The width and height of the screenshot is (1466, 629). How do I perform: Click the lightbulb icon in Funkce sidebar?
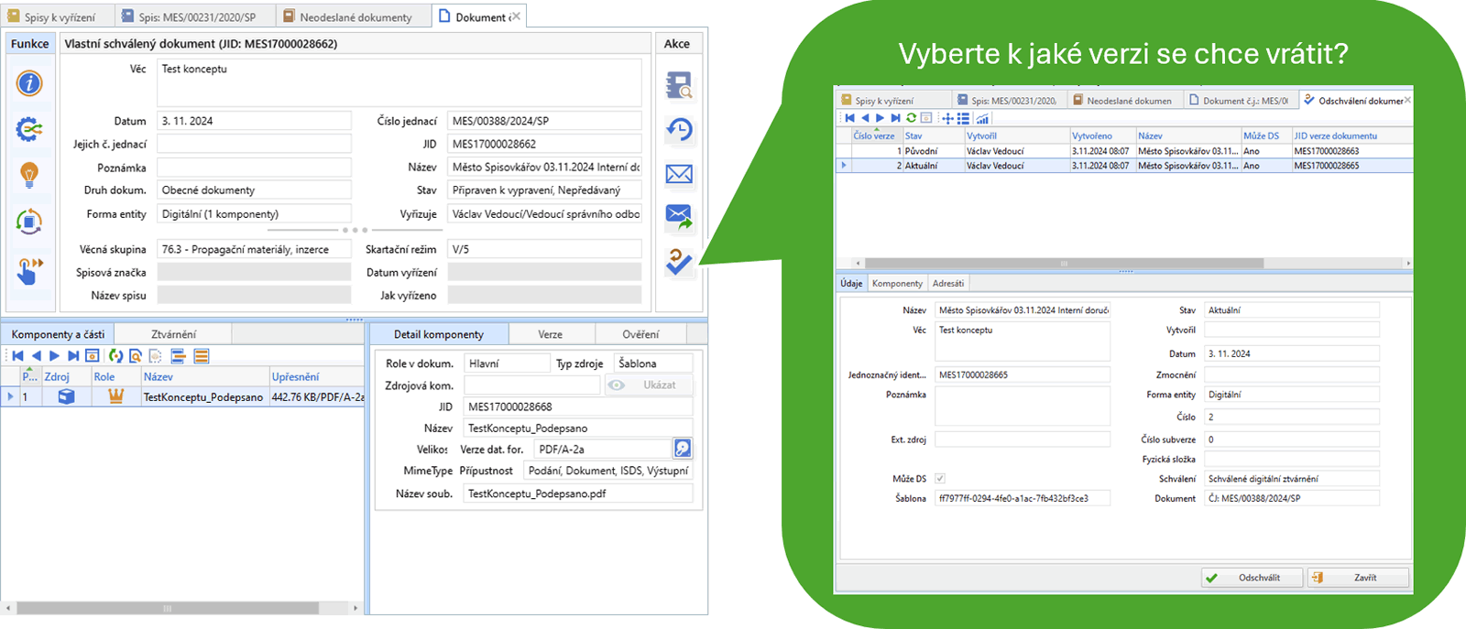tap(29, 174)
